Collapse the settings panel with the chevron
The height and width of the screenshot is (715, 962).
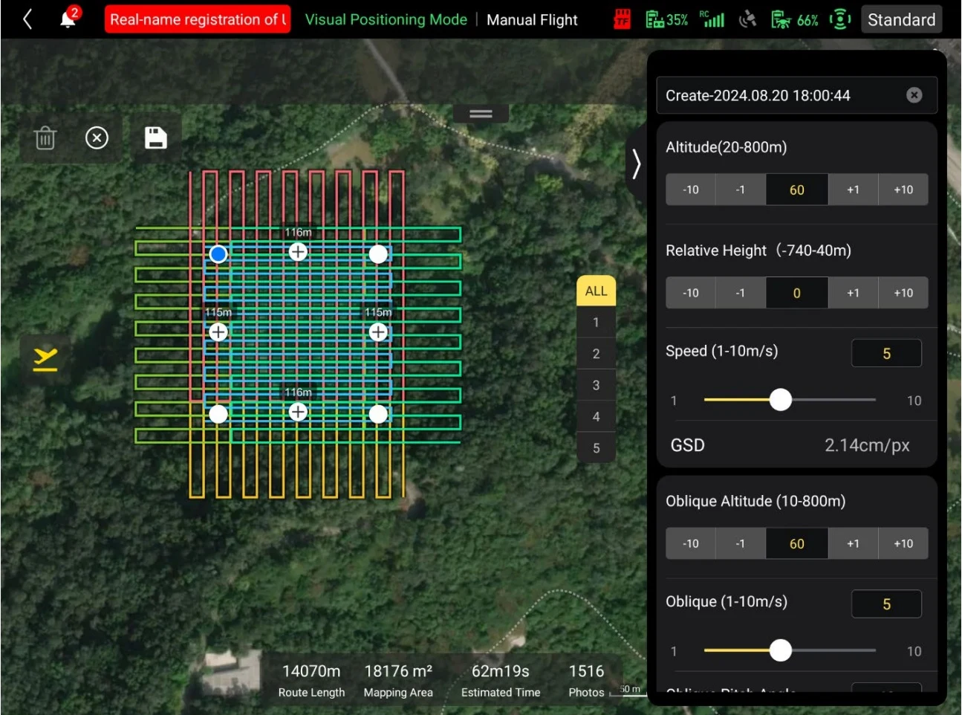click(x=636, y=164)
